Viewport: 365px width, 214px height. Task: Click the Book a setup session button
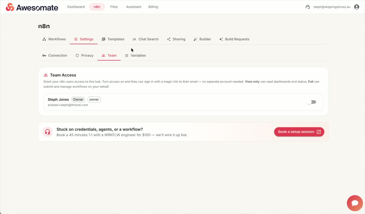[x=299, y=132]
